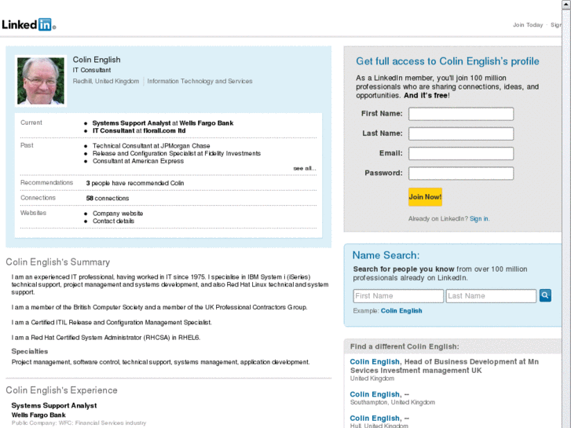Click '3 people have recommended Colin' text

click(x=135, y=183)
